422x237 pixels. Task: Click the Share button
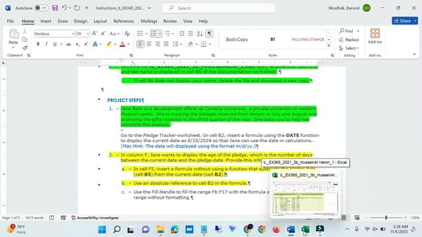click(403, 20)
